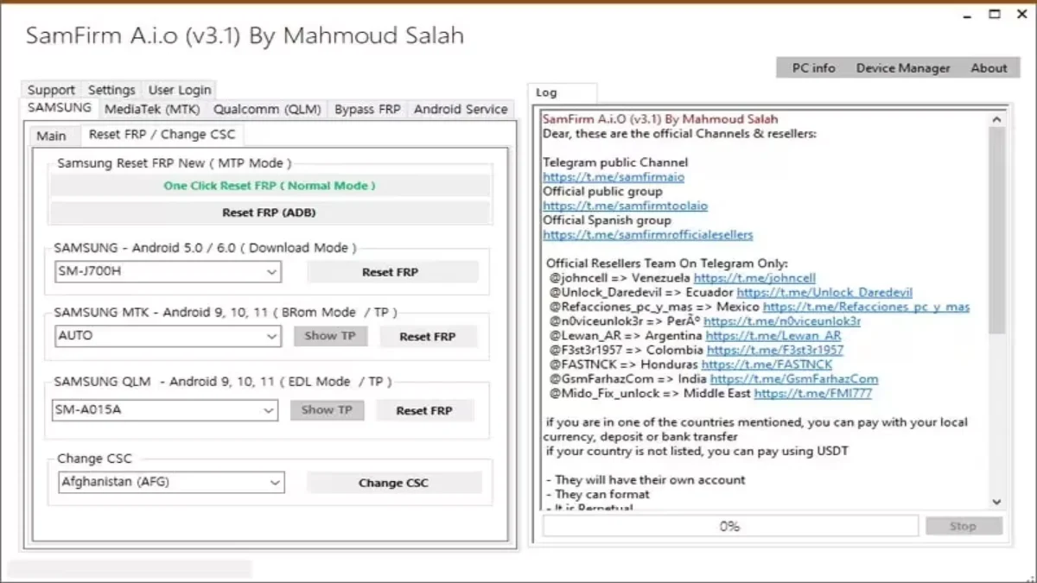This screenshot has height=583, width=1037.
Task: Click the 0% progress bar
Action: pyautogui.click(x=730, y=526)
